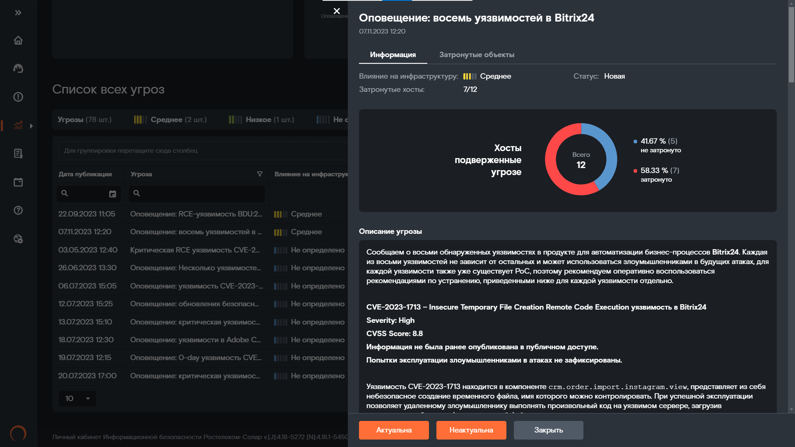This screenshot has width=795, height=447.
Task: Open the globe settings icon
Action: pos(18,239)
